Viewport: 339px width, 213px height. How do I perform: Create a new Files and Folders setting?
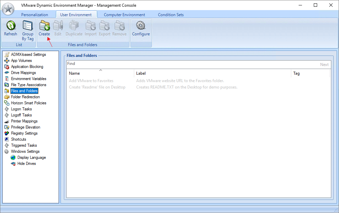(44, 28)
